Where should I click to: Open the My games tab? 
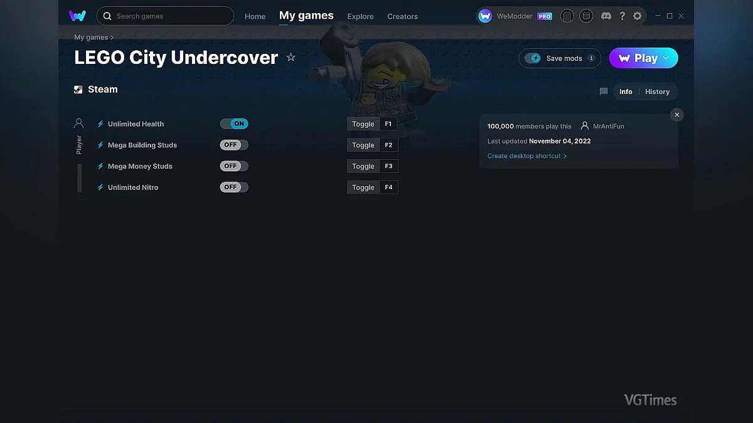pos(306,16)
